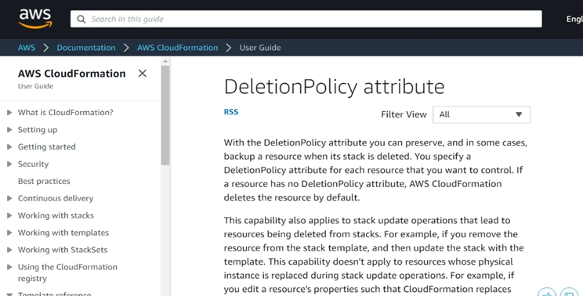Open Best practices page
Screen dimensions: 583x296
(44, 181)
